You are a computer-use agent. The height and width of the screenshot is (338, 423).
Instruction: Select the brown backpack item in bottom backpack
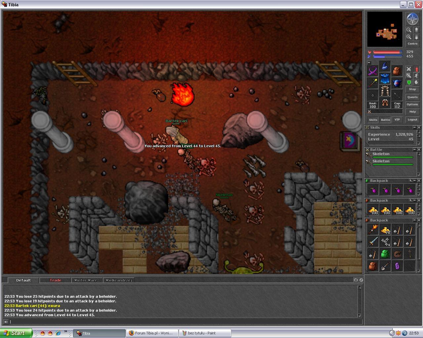pyautogui.click(x=373, y=266)
